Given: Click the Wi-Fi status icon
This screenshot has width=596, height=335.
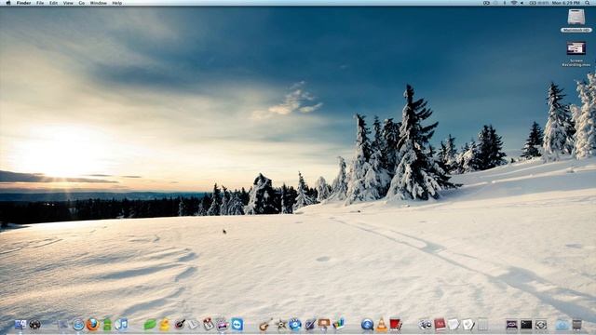Looking at the screenshot, I should 514,3.
